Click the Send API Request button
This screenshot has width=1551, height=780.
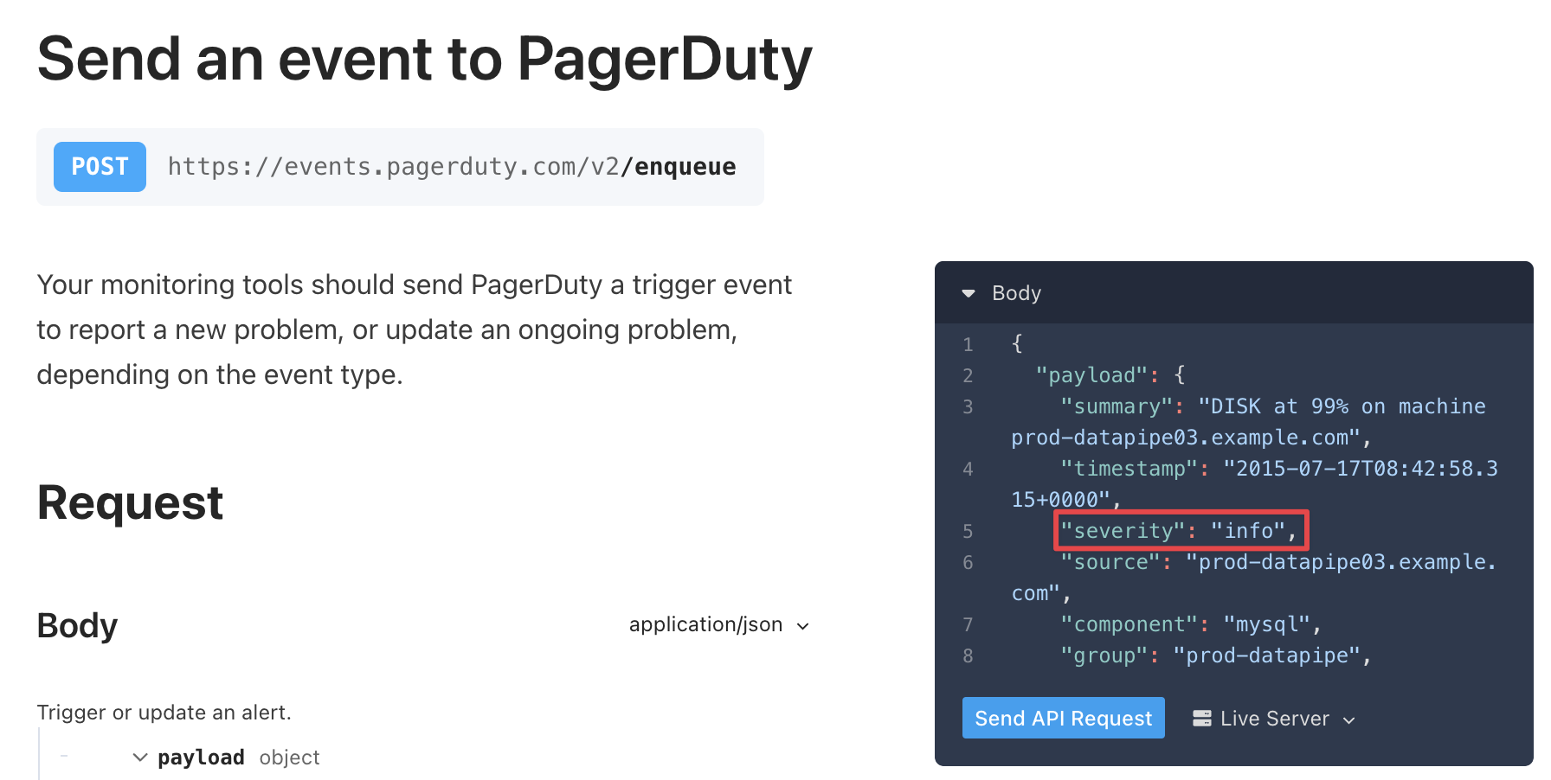pos(1063,718)
